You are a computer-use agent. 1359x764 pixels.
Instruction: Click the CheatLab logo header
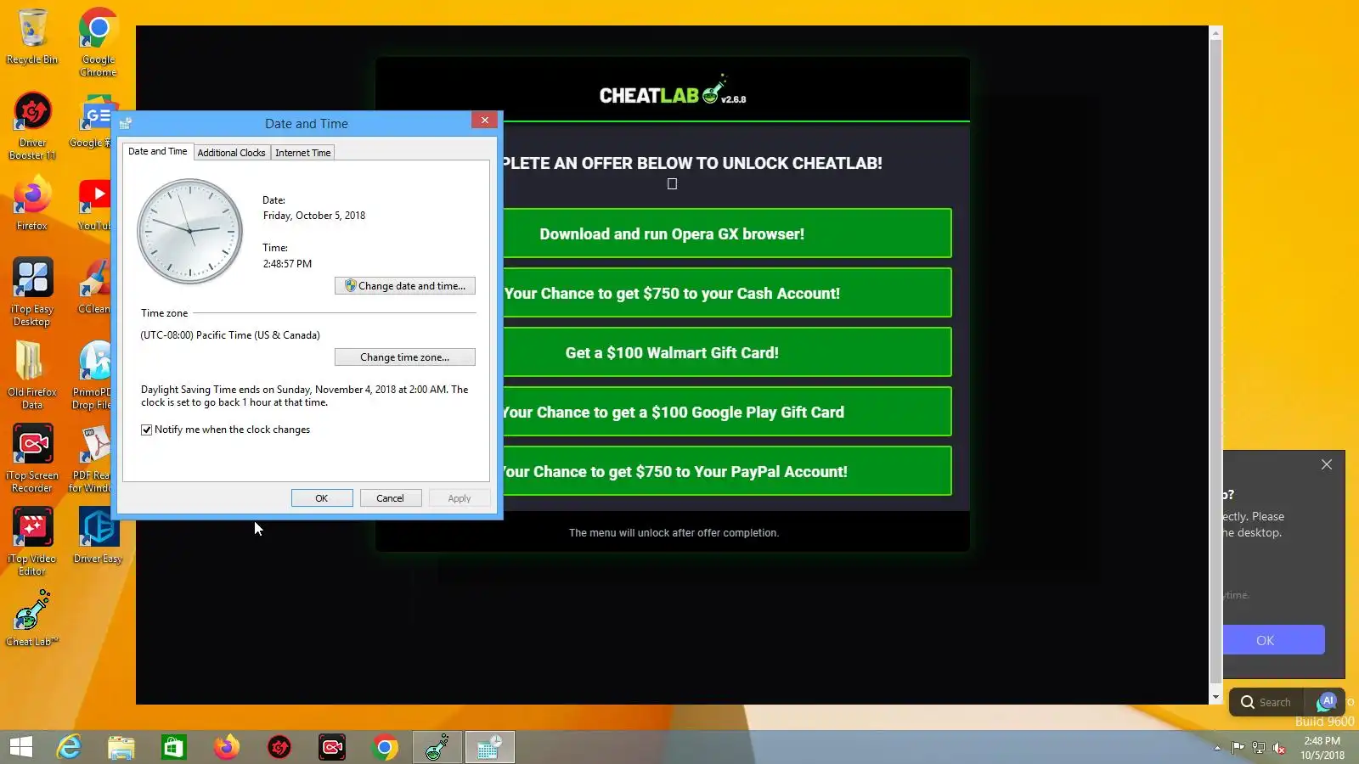click(673, 92)
